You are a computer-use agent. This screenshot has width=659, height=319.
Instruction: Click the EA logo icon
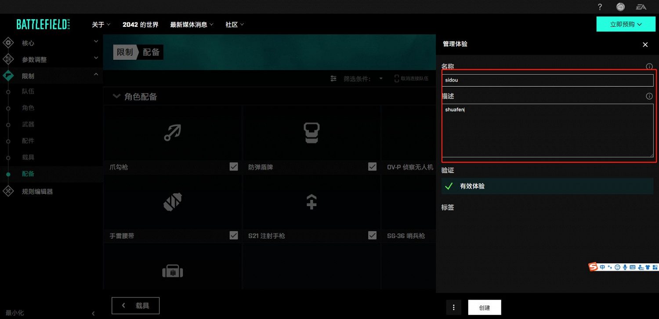point(641,7)
